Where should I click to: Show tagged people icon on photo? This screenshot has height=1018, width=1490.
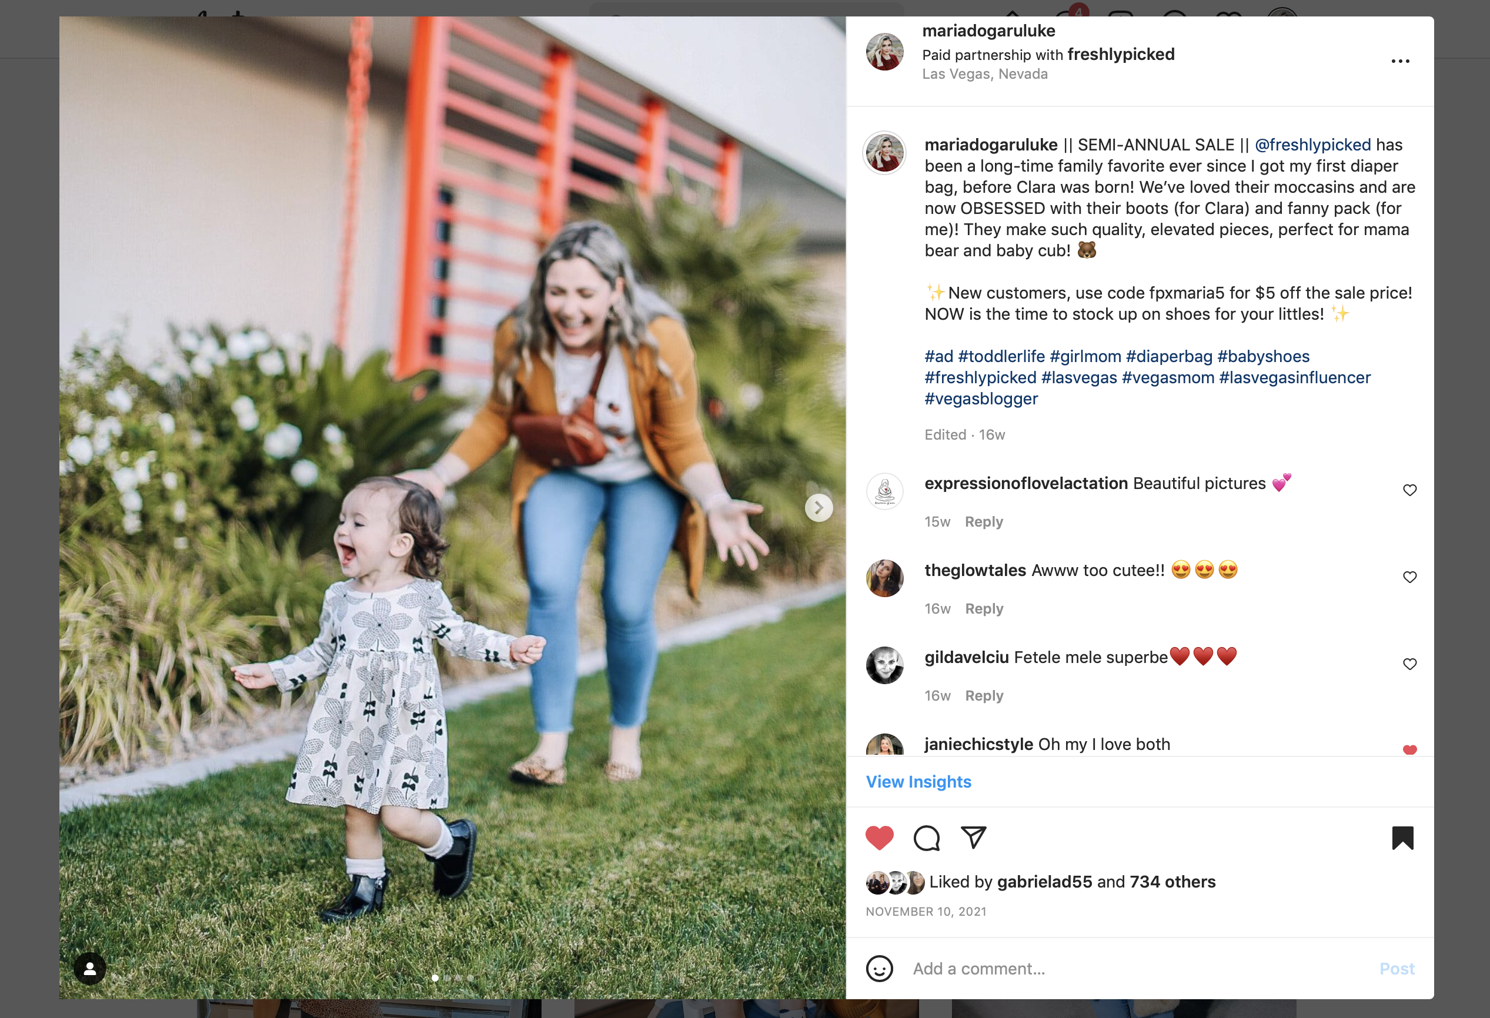click(x=90, y=968)
